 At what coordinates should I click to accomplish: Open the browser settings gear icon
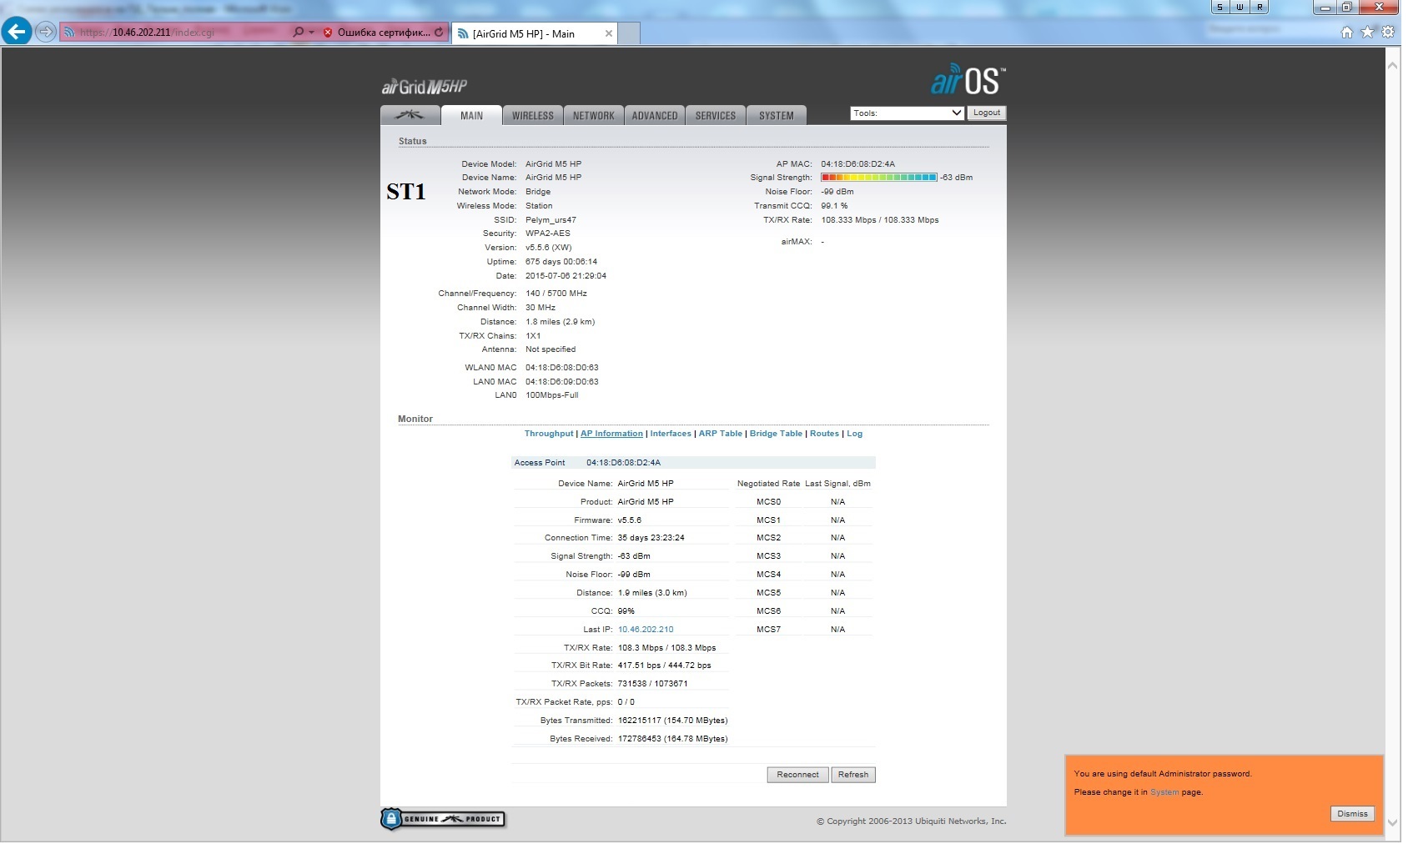point(1388,32)
